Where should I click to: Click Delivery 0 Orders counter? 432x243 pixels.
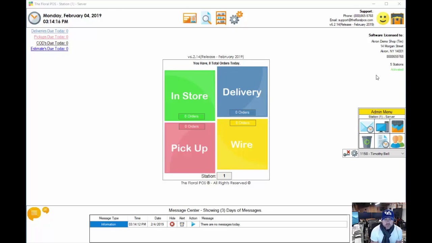click(x=242, y=112)
